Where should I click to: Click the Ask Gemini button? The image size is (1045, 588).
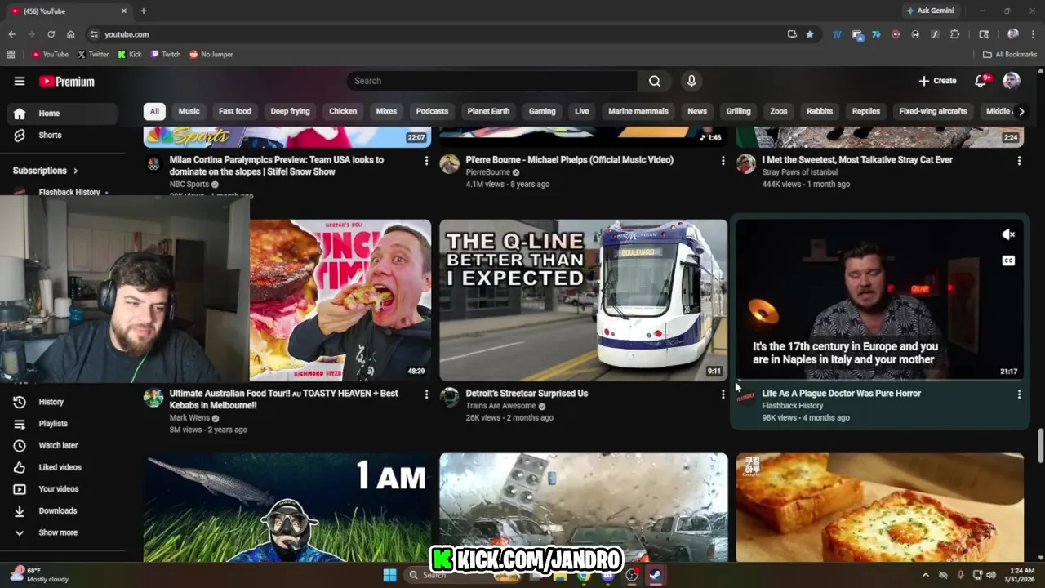[x=929, y=11]
